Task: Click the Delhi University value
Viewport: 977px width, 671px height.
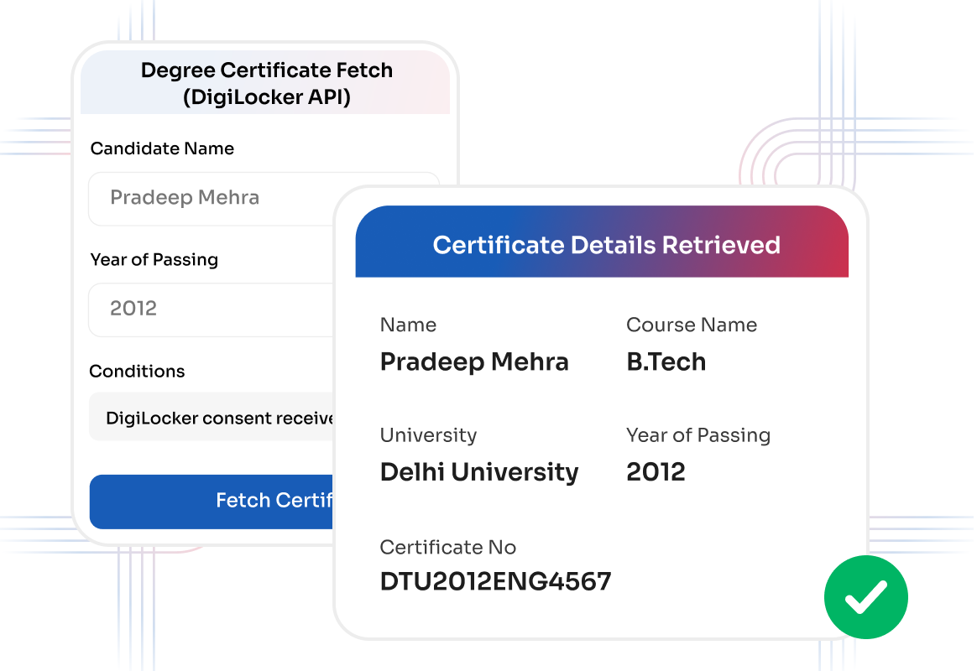Action: (479, 472)
